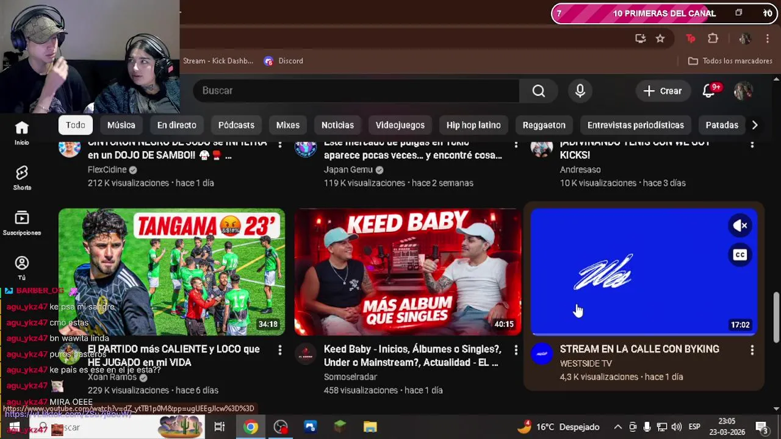Select the Todo filter chip
The width and height of the screenshot is (781, 439).
point(76,125)
